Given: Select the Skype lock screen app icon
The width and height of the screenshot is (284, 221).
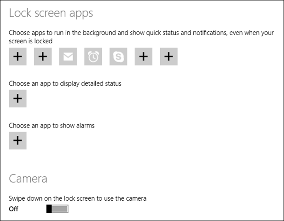Looking at the screenshot, I should pos(118,57).
